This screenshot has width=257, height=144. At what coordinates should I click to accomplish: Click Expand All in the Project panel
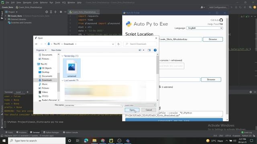(x=51, y=12)
